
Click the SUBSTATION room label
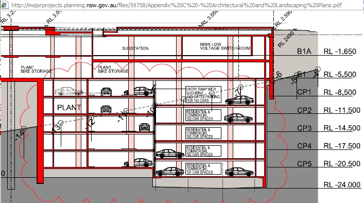click(x=135, y=48)
